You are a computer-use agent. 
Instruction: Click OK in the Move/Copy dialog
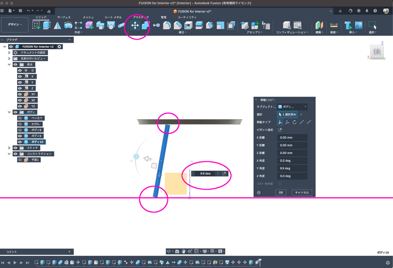tap(281, 192)
